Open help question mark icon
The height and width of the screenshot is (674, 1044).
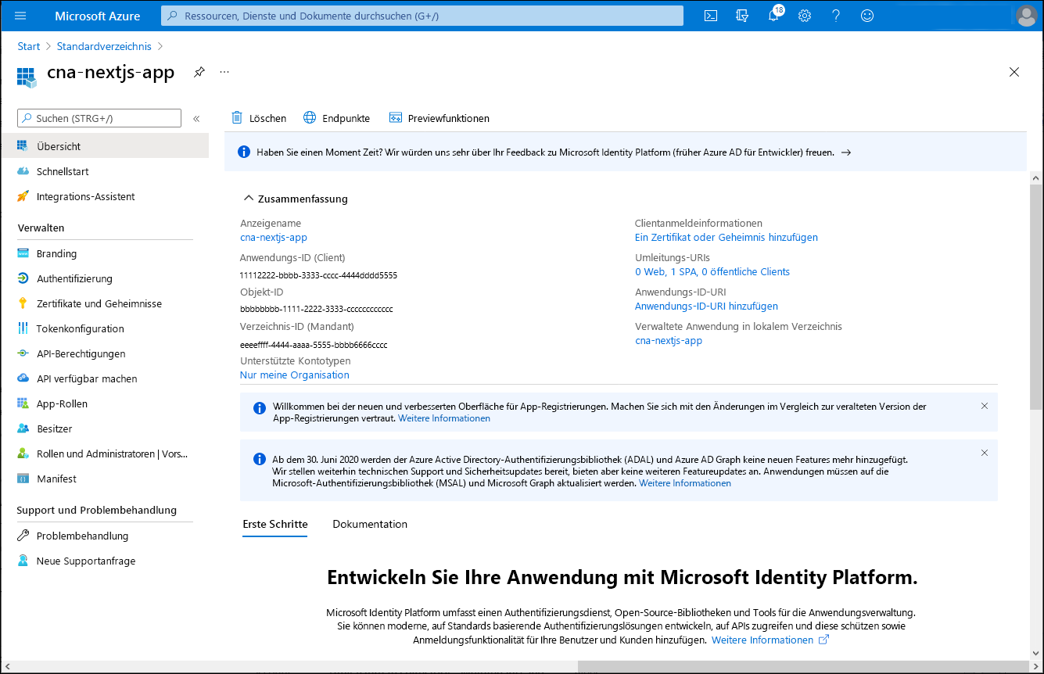pyautogui.click(x=836, y=16)
